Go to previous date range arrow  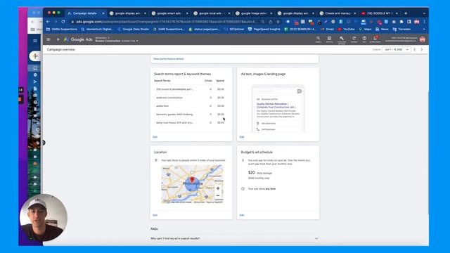(414, 50)
